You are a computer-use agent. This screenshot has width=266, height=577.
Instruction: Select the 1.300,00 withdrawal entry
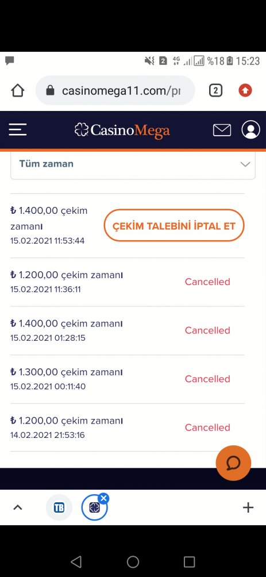tap(128, 379)
